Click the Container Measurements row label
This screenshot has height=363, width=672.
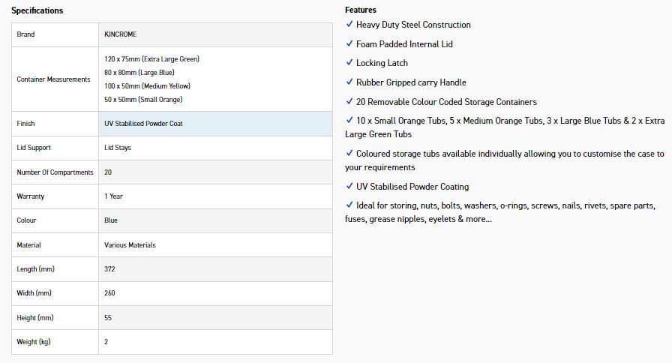click(x=53, y=79)
